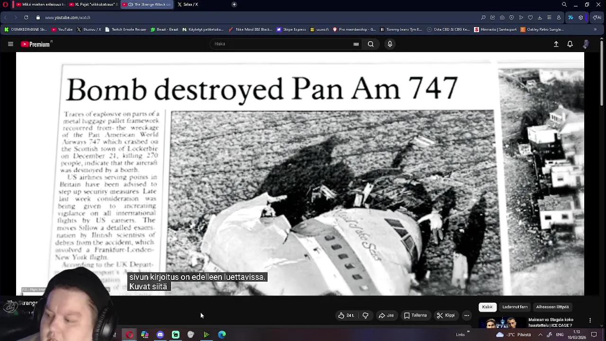Open the Copilot app in the taskbar

(144, 335)
